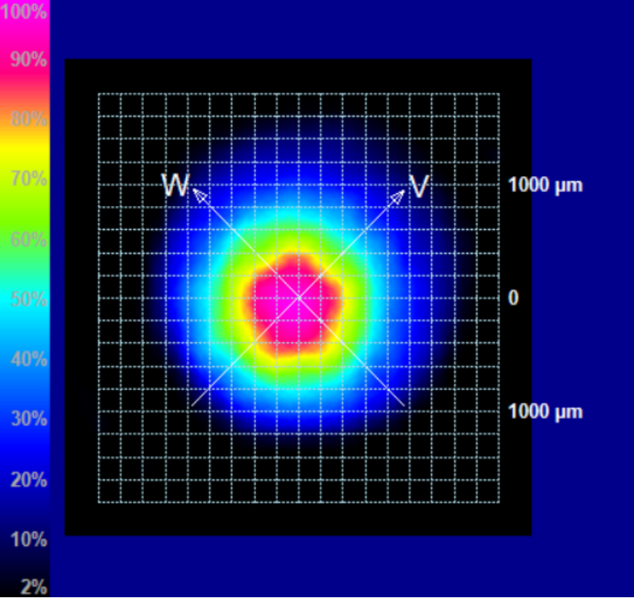Choose the 60% green scale mark
The image size is (634, 598).
pyautogui.click(x=28, y=239)
